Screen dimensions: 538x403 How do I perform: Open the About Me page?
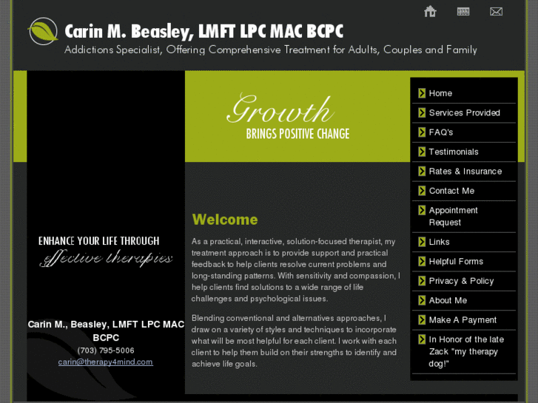(x=448, y=301)
